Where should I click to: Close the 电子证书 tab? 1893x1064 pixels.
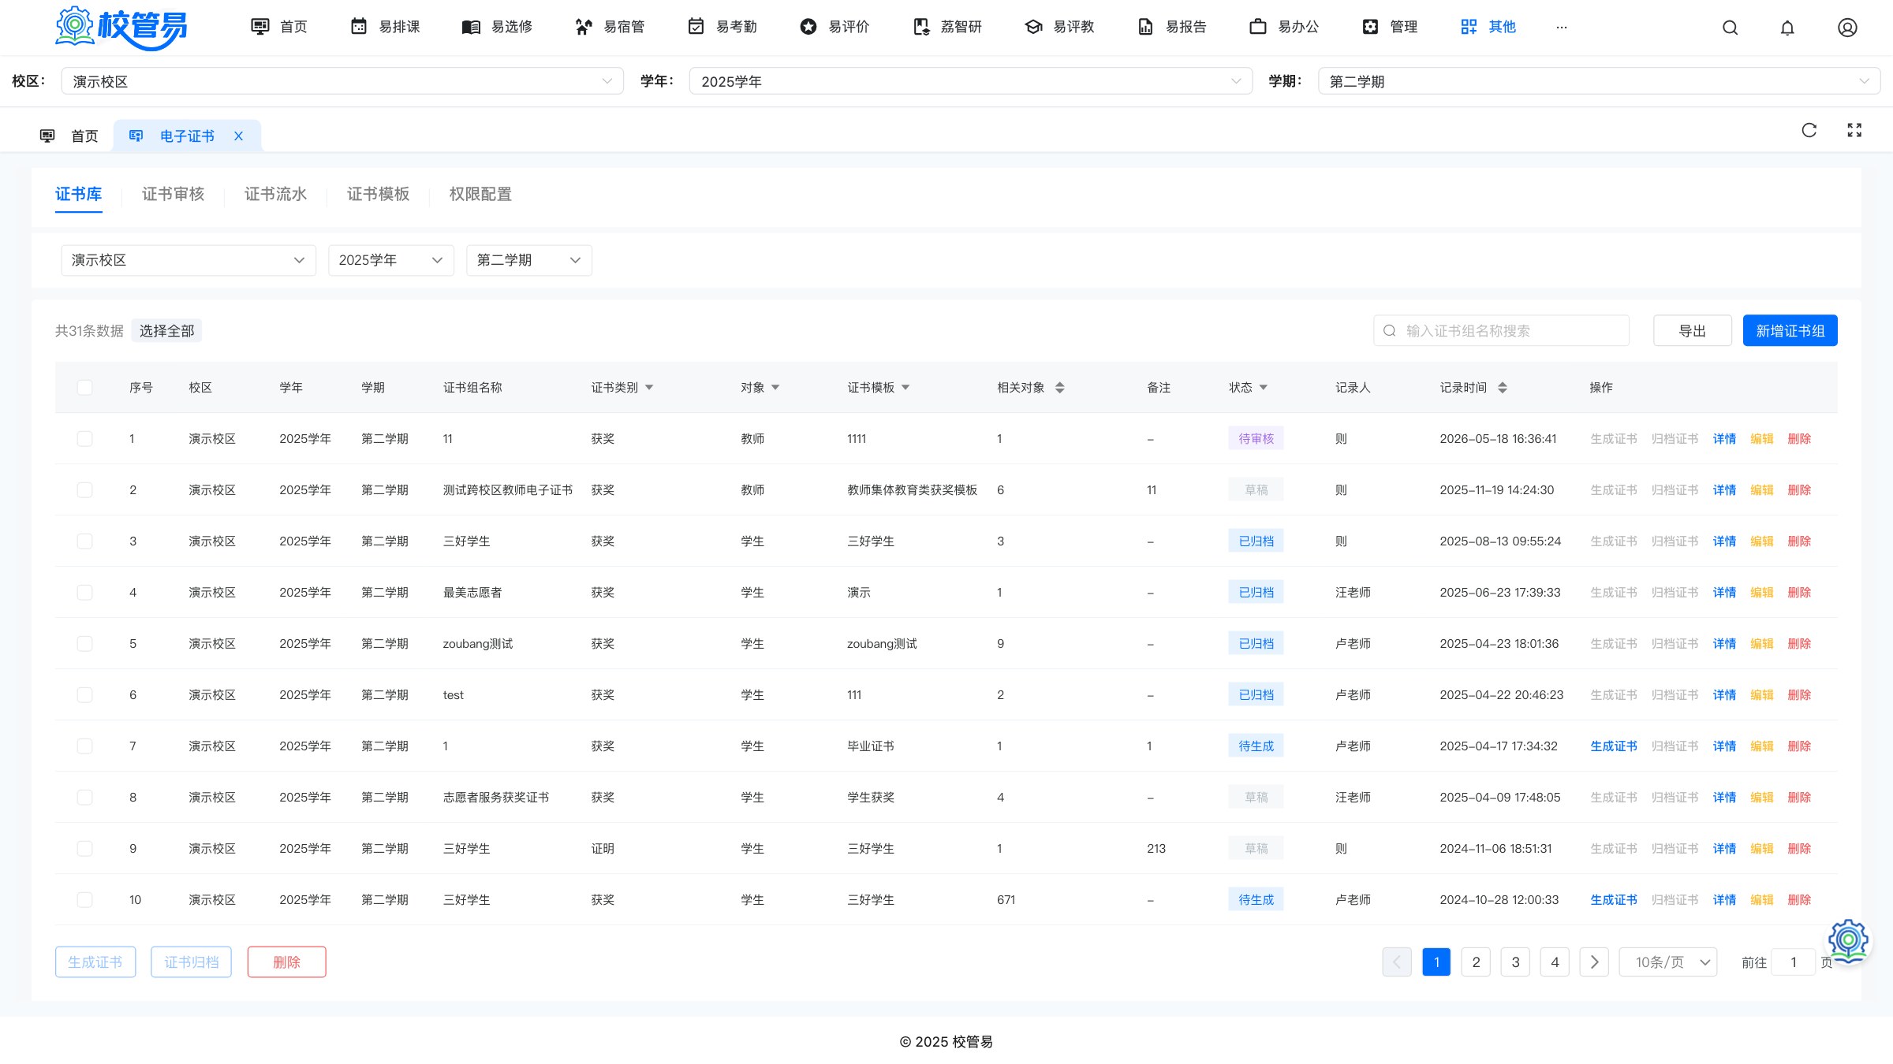[238, 136]
